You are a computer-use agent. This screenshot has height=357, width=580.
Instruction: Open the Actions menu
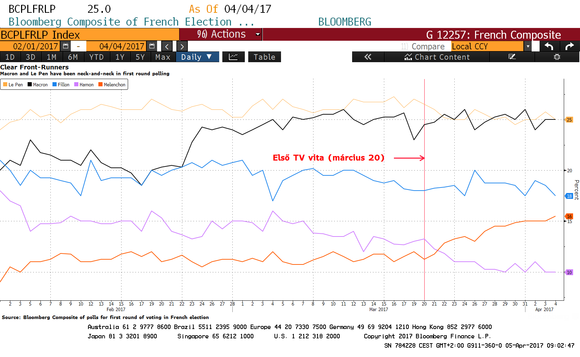221,34
